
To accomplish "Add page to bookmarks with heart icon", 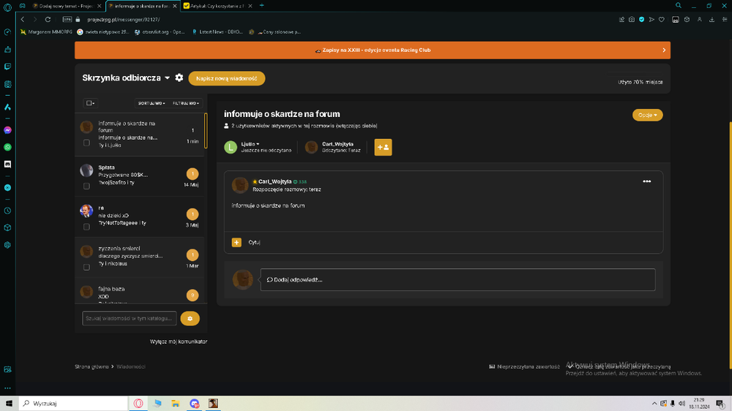I will point(662,20).
